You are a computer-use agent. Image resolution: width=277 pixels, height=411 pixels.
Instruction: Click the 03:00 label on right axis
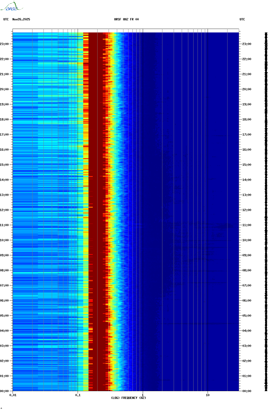coord(247,346)
